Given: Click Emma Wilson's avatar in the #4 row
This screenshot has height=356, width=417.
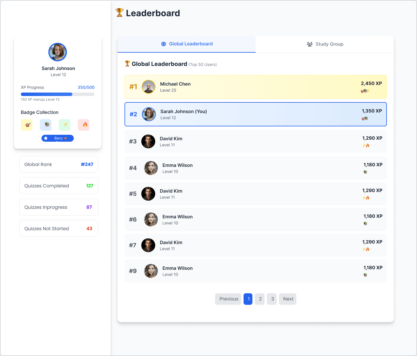Looking at the screenshot, I should coord(151,168).
